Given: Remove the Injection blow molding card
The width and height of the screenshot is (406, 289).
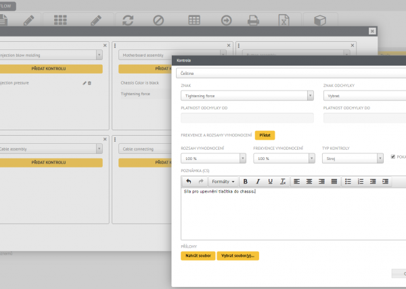Looking at the screenshot, I should click(x=105, y=45).
